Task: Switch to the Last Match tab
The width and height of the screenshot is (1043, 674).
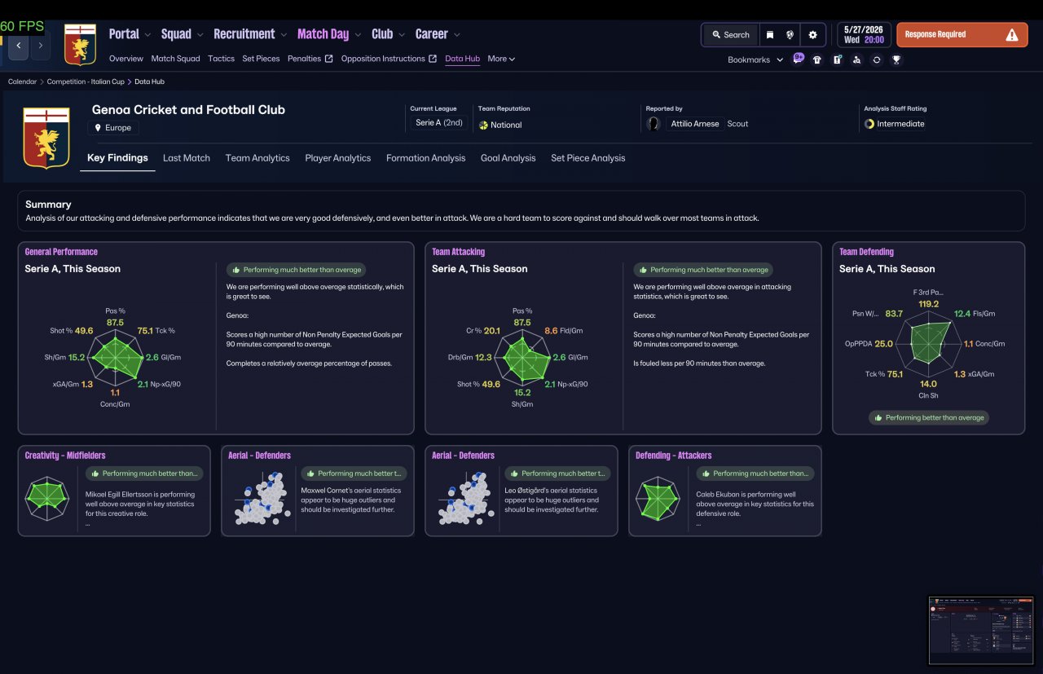Action: tap(187, 158)
